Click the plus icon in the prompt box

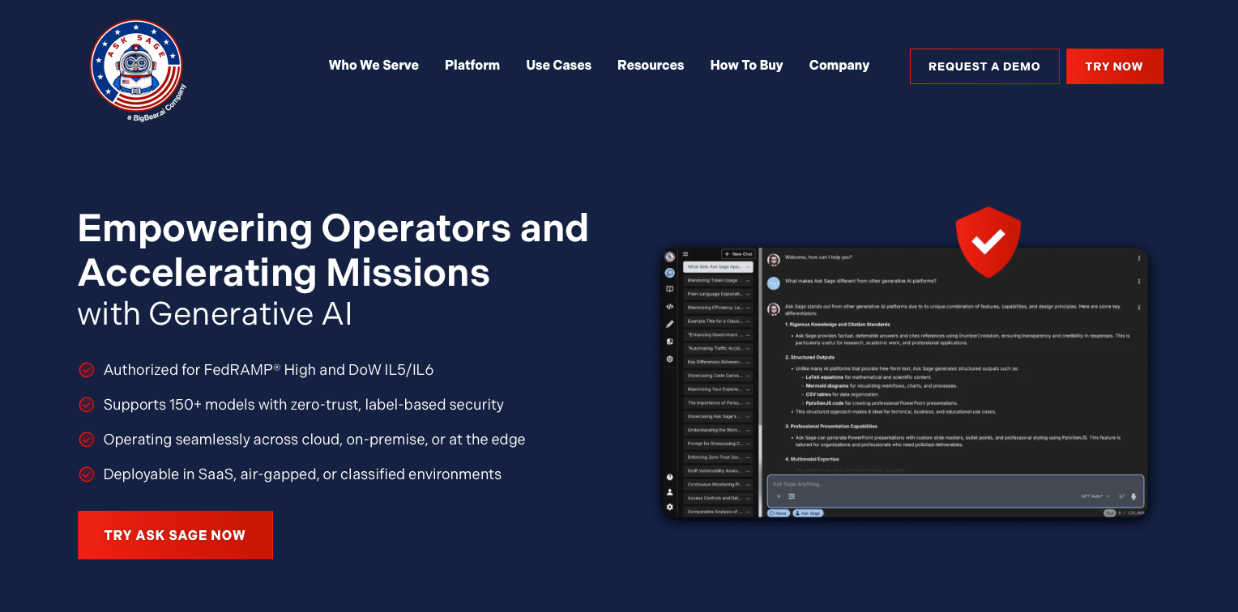pos(779,496)
